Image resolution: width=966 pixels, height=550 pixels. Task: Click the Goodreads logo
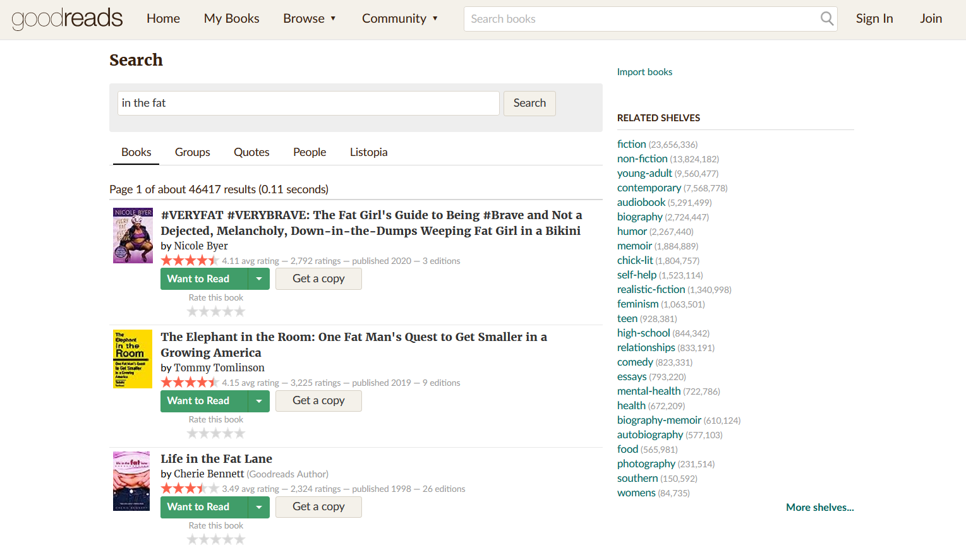pyautogui.click(x=67, y=18)
